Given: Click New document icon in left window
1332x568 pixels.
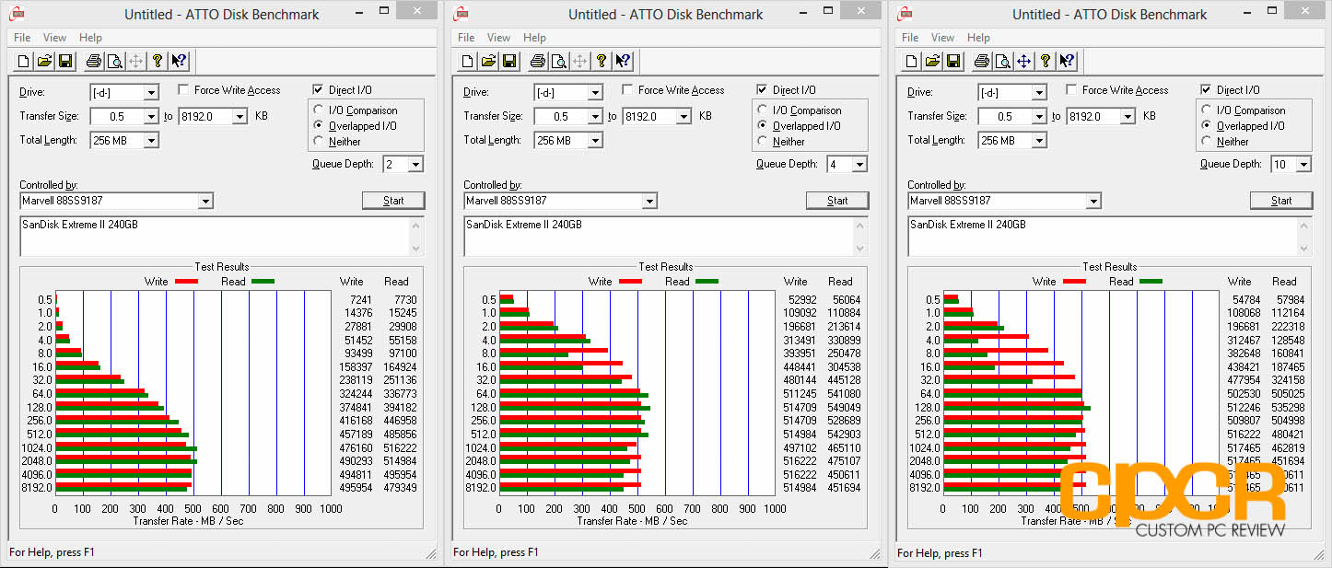Looking at the screenshot, I should coord(23,61).
